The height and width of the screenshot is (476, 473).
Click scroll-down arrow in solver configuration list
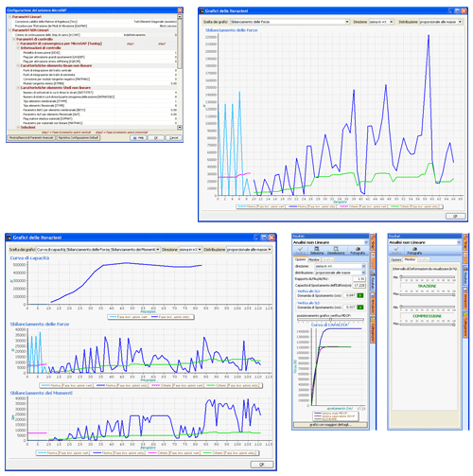click(x=180, y=128)
